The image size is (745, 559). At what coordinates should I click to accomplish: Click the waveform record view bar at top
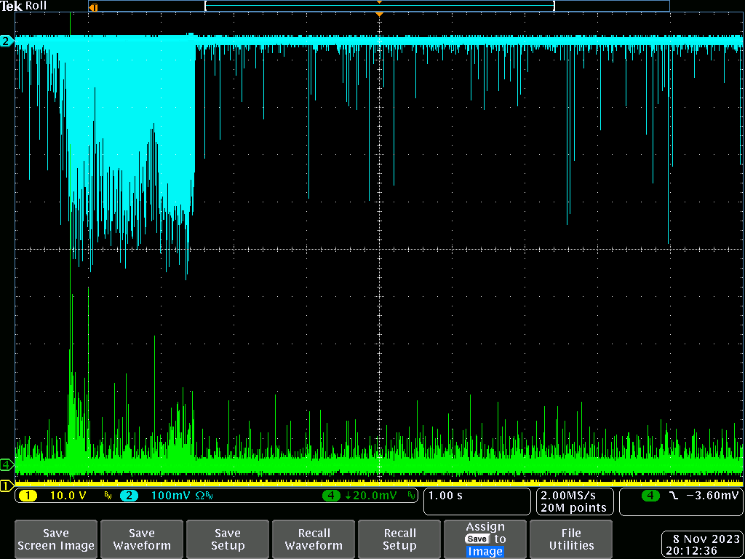click(x=378, y=6)
